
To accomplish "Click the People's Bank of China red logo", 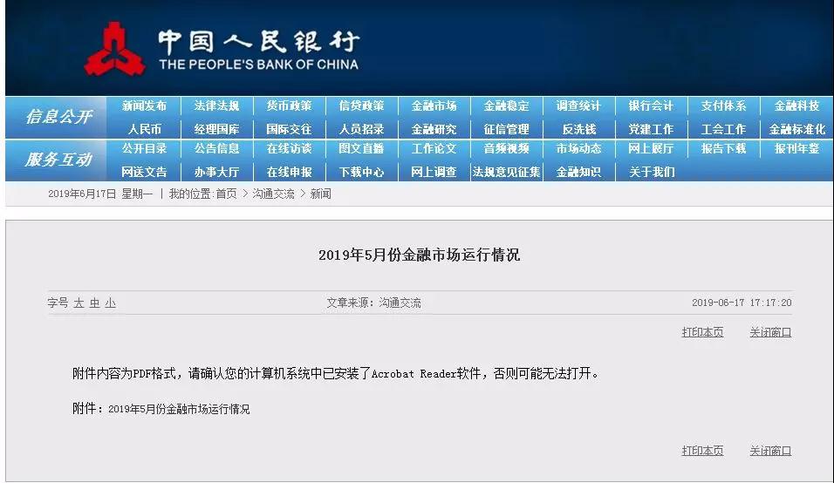I will coord(114,48).
